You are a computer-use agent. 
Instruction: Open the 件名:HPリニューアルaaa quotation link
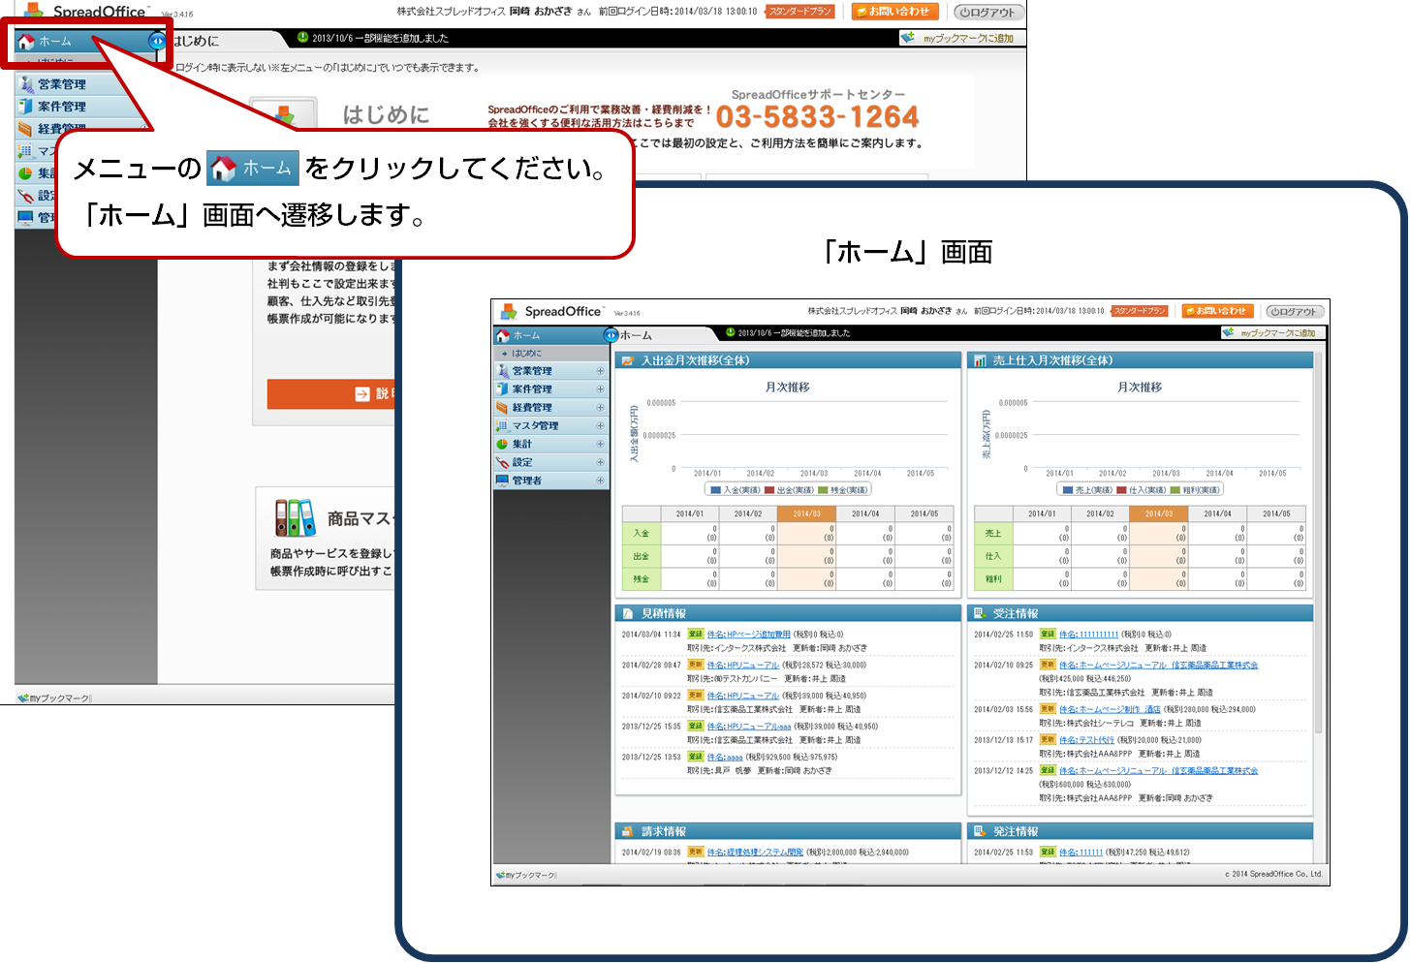tap(748, 726)
